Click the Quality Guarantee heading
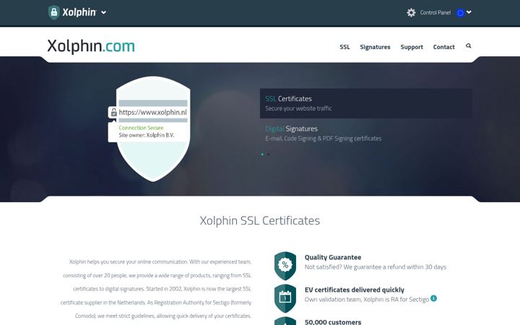The image size is (520, 325). [x=333, y=257]
